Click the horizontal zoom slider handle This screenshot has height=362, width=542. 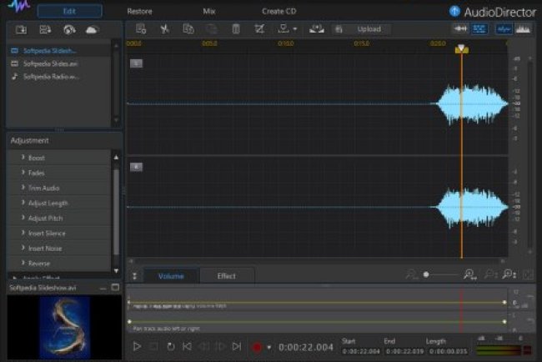pyautogui.click(x=426, y=274)
